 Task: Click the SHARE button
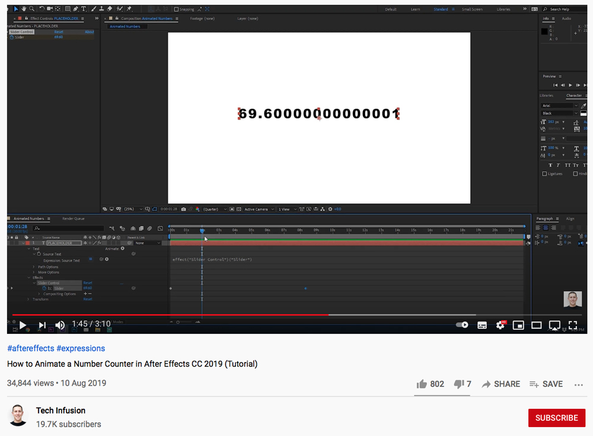point(500,384)
